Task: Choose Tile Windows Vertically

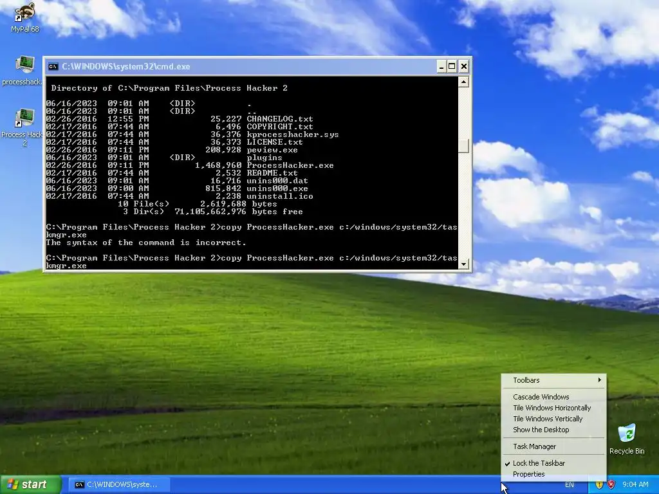Action: (x=554, y=419)
